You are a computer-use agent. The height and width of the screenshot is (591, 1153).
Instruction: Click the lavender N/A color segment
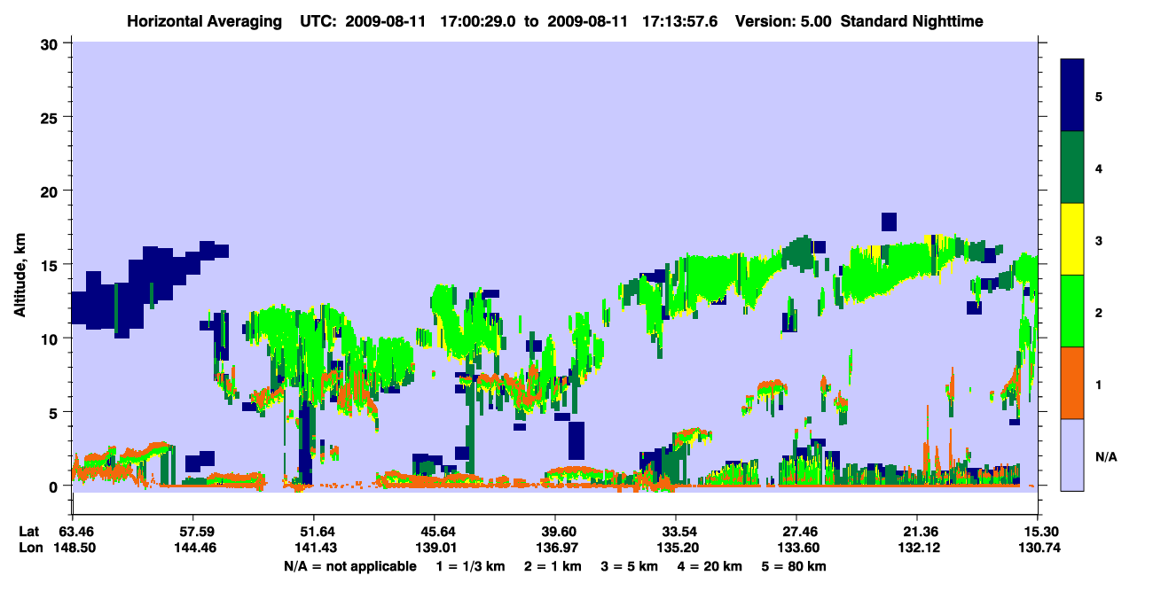(1072, 454)
